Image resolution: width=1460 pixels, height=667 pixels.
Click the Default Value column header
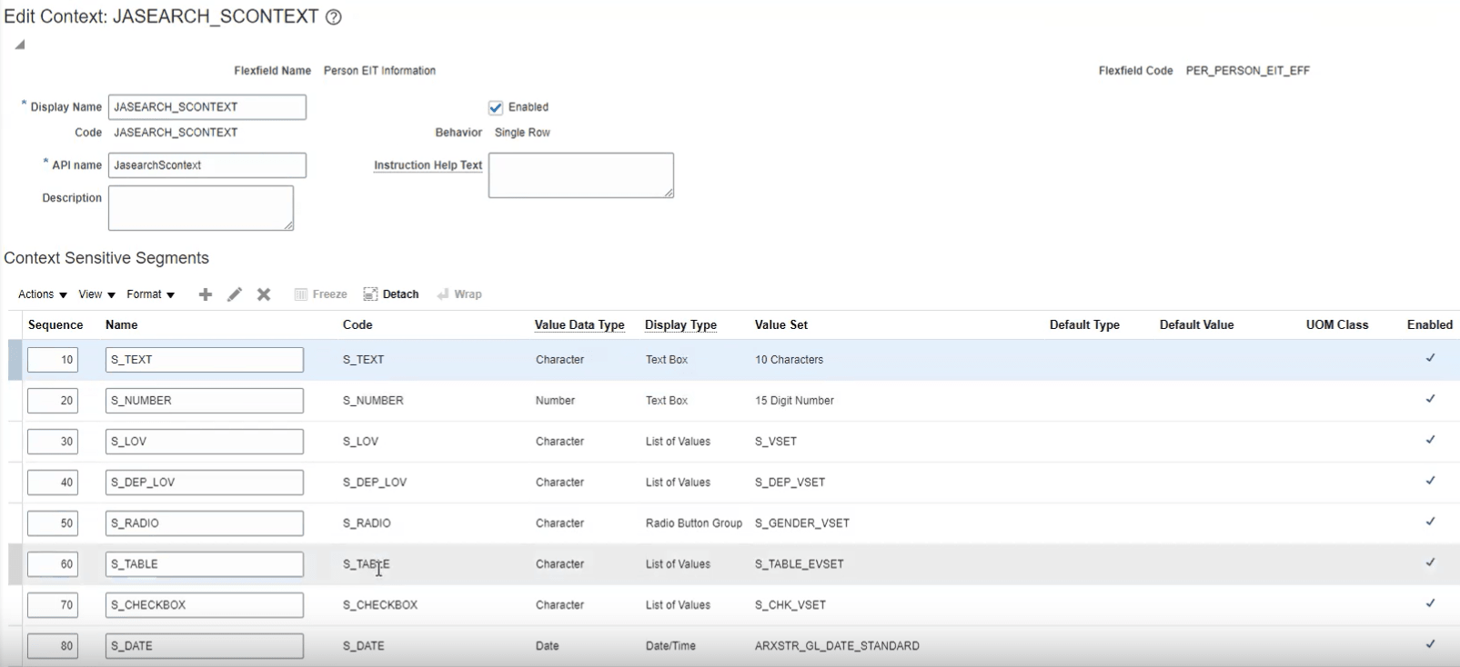tap(1197, 325)
